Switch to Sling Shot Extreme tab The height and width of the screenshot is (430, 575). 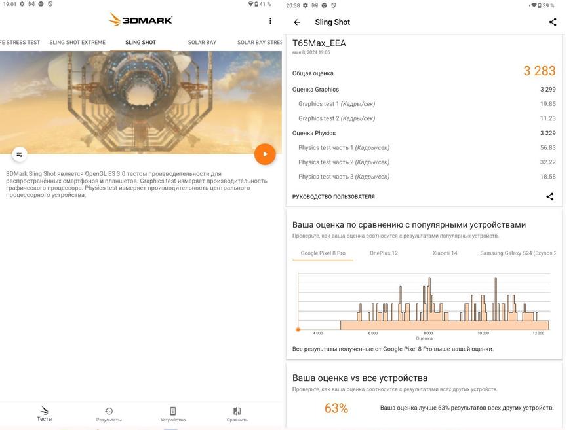click(x=77, y=42)
